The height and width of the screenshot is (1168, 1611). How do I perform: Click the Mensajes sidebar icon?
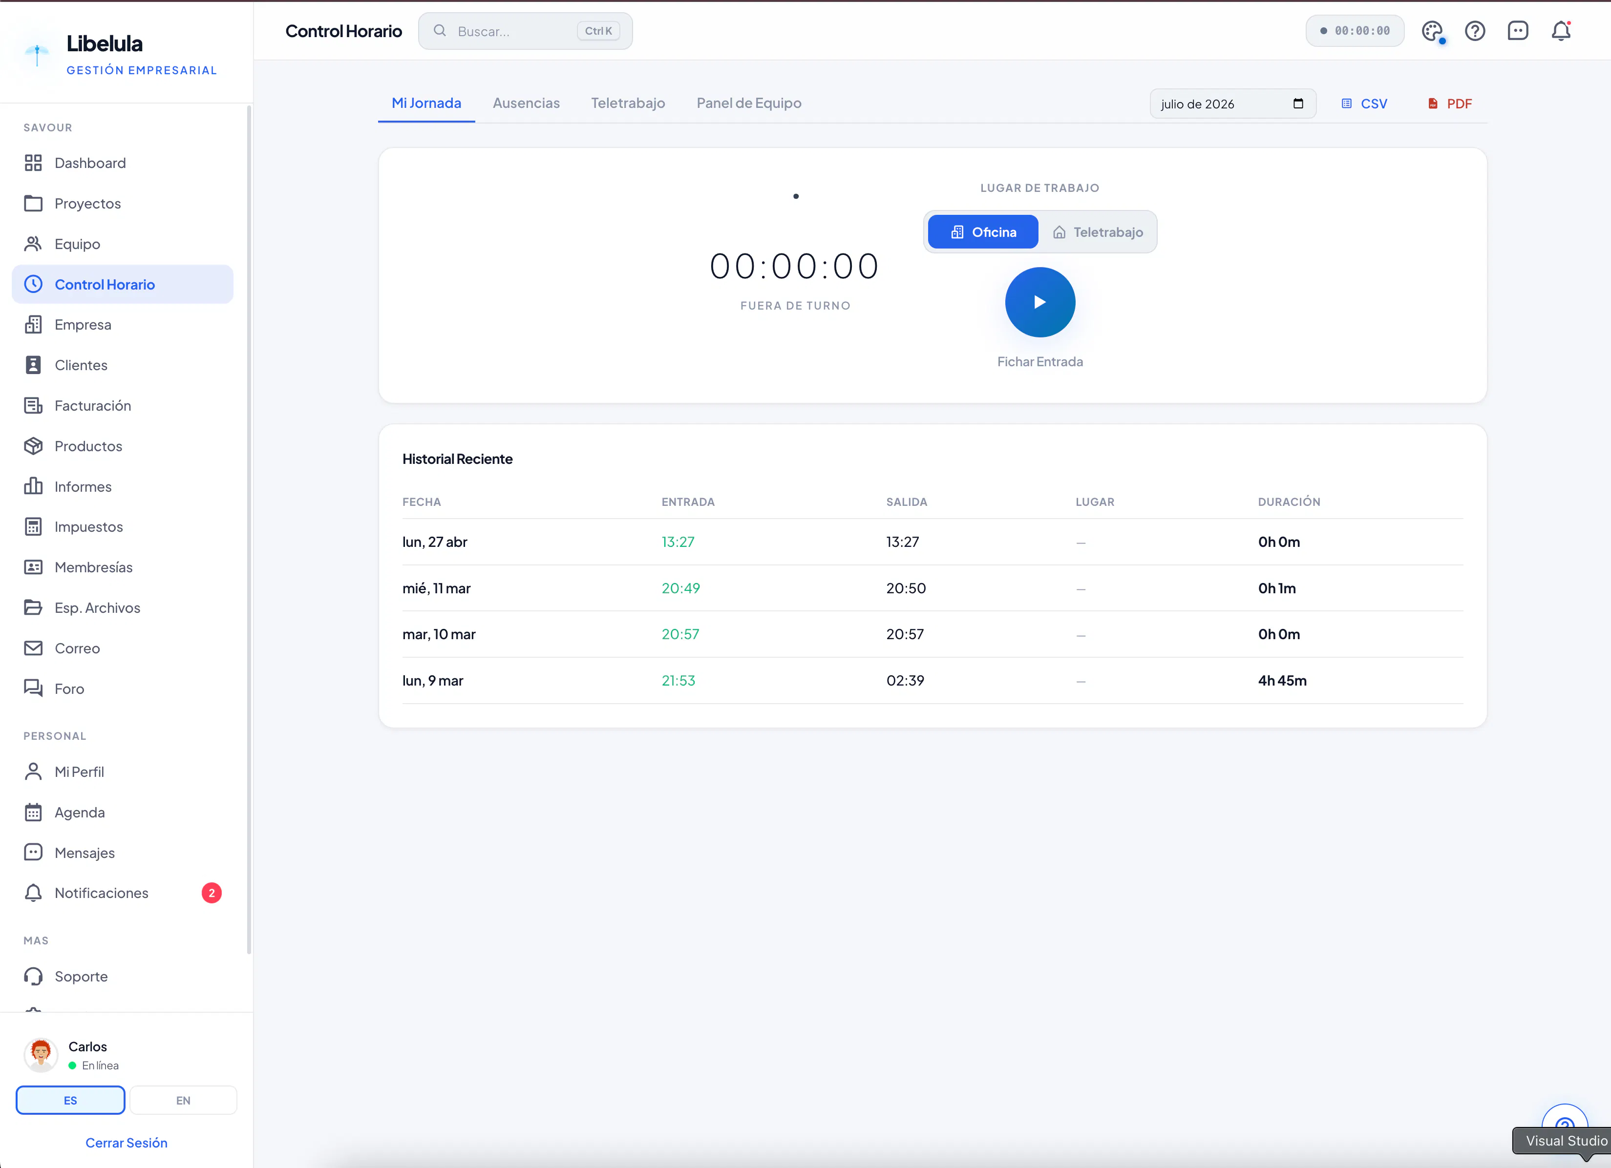pos(33,852)
